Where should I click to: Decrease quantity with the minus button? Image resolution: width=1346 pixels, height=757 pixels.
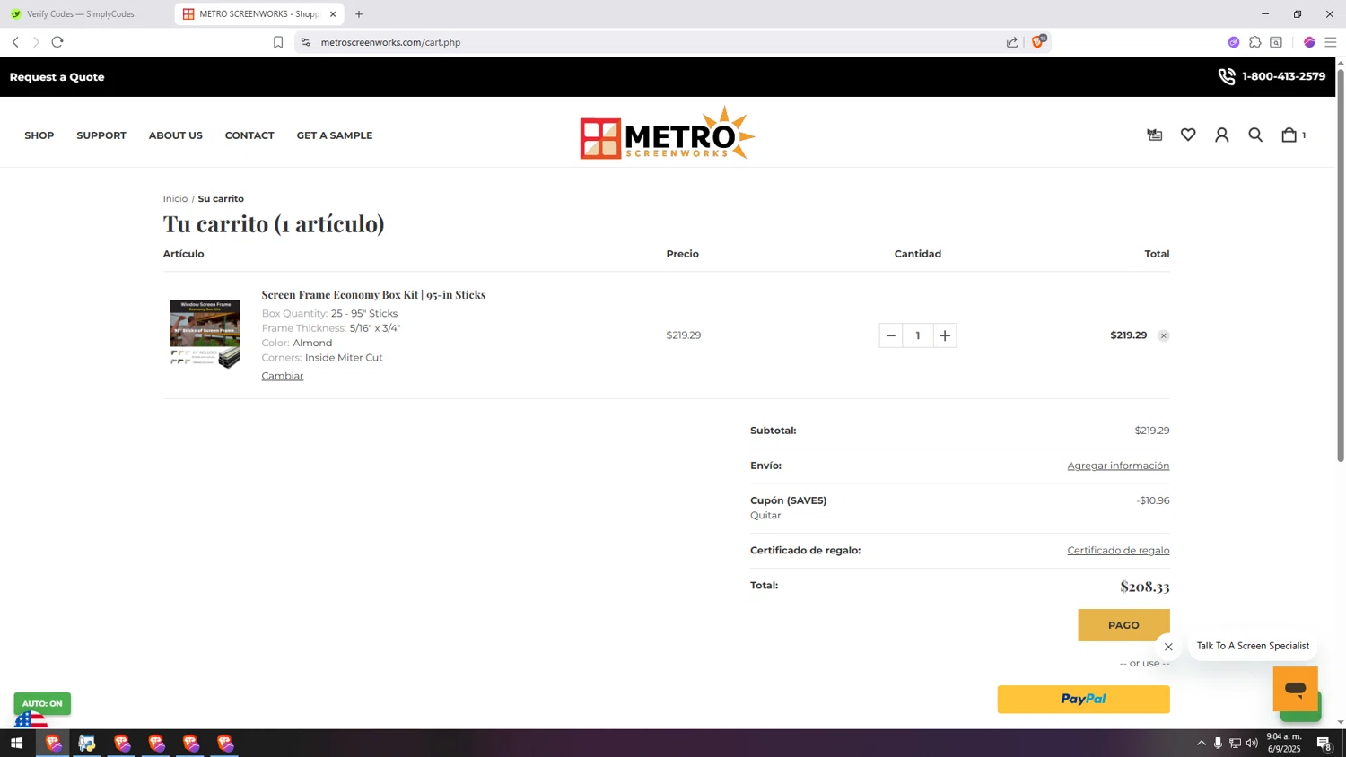pos(890,335)
